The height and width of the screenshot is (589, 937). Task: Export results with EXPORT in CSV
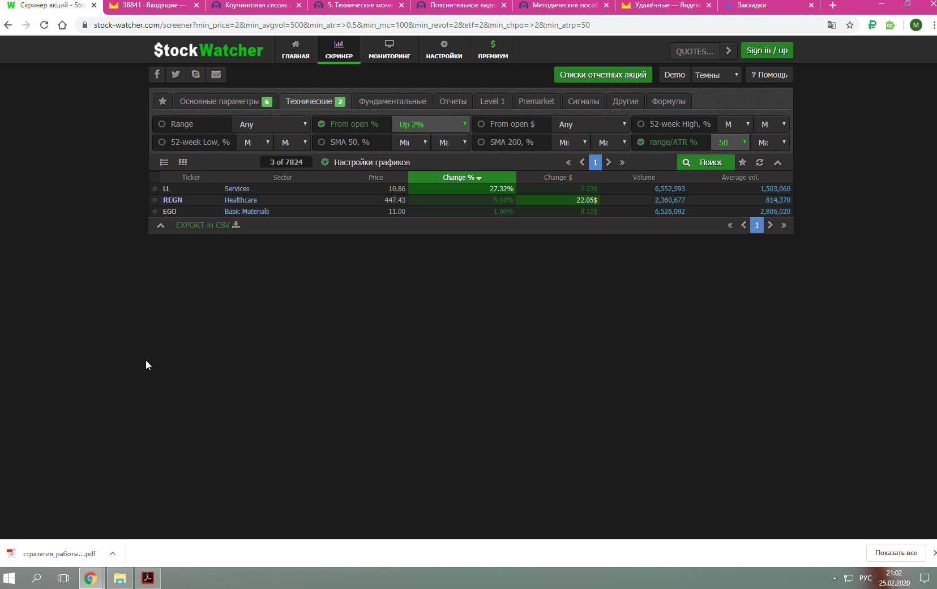[208, 225]
